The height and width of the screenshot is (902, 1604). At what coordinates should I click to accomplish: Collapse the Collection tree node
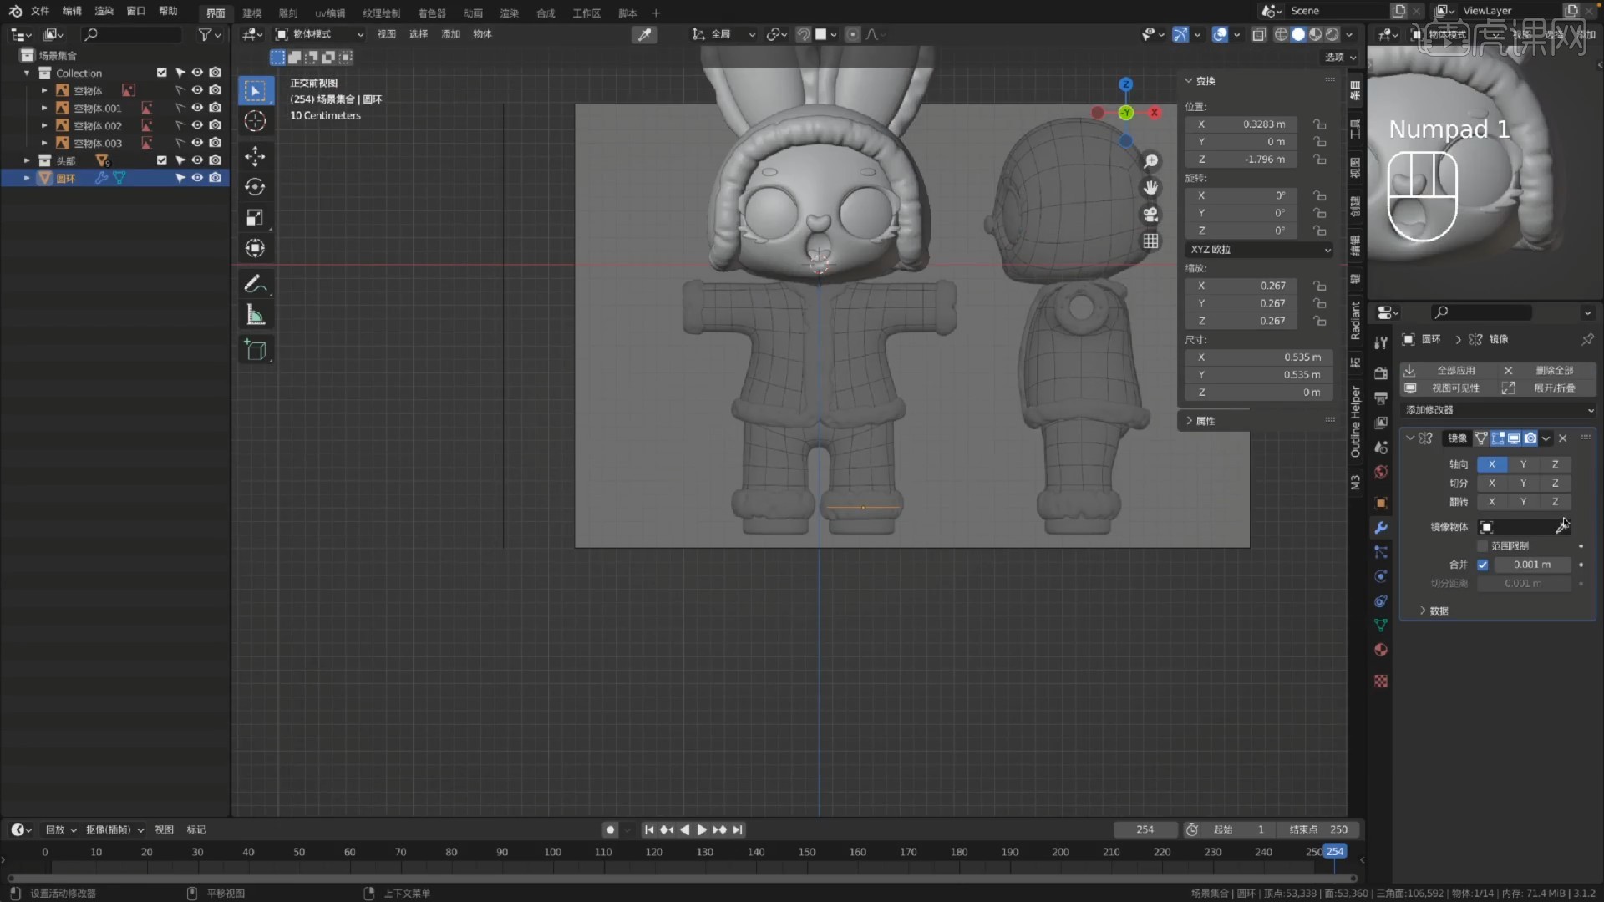tap(27, 73)
